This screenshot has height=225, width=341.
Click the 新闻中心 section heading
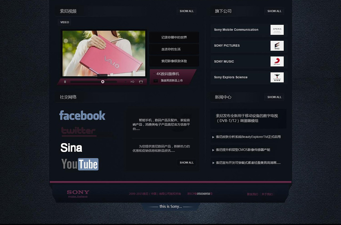coord(223,97)
